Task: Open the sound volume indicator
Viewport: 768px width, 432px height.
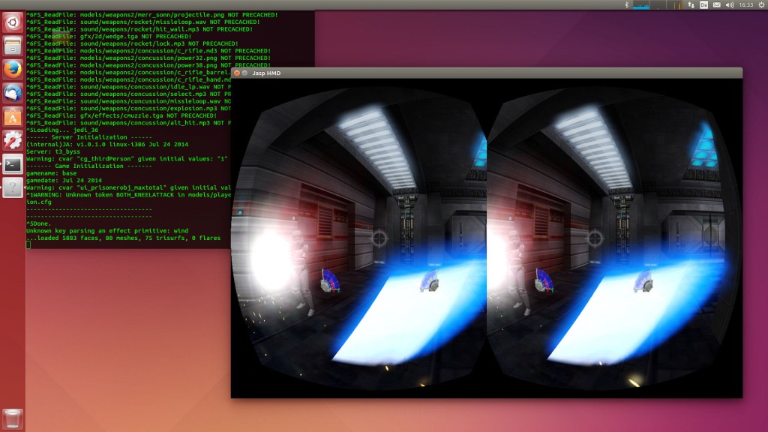Action: tap(729, 5)
